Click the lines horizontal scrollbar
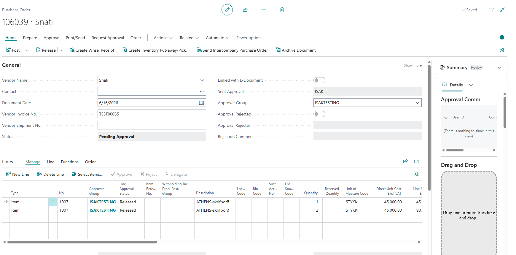The height and width of the screenshot is (255, 516). pyautogui.click(x=82, y=242)
